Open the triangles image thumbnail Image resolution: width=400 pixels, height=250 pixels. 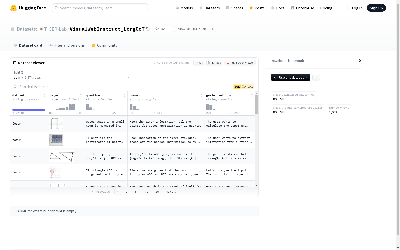[62, 156]
